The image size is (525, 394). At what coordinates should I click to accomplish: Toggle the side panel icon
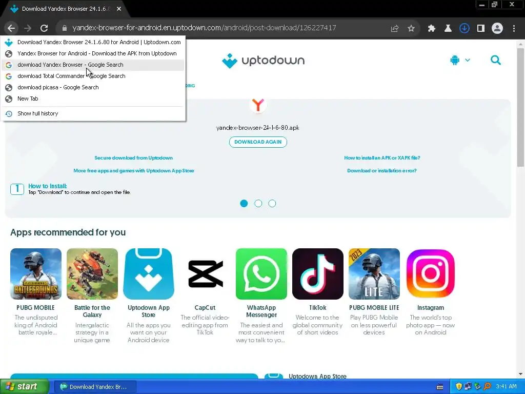pos(481,29)
